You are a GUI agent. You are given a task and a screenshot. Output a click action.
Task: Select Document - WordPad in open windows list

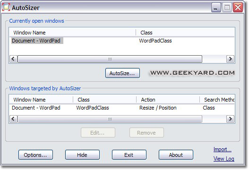tap(36, 41)
